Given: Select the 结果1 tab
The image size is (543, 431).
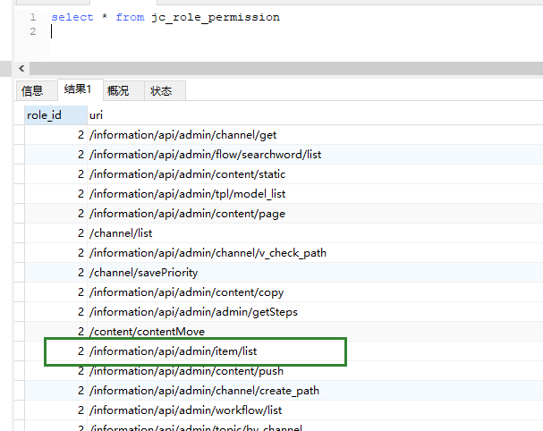Looking at the screenshot, I should (80, 89).
